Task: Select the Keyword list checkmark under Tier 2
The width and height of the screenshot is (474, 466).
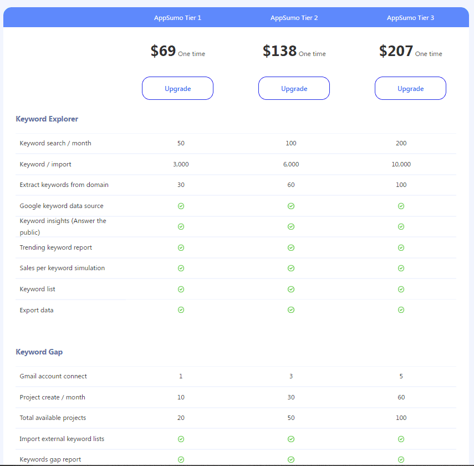Action: (291, 289)
